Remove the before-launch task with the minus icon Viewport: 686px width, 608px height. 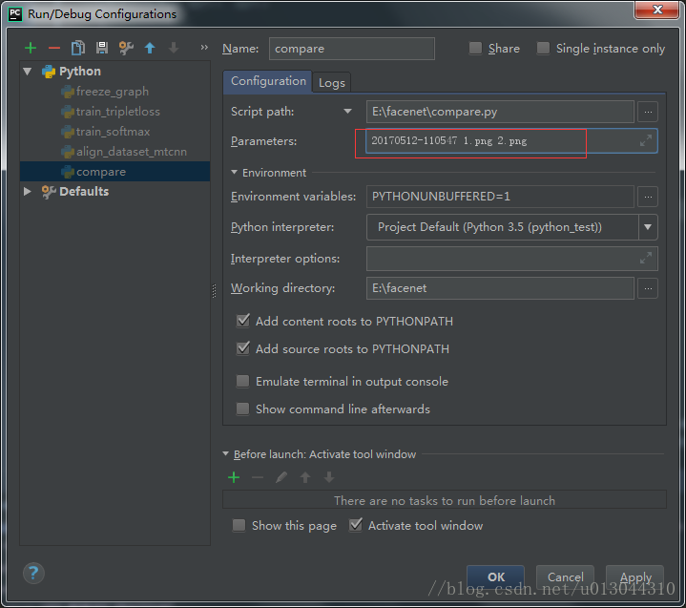coord(258,477)
